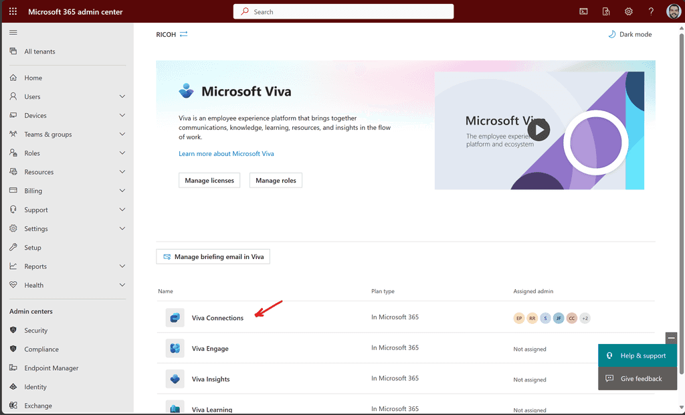
Task: Open Compliance admin center
Action: point(41,349)
